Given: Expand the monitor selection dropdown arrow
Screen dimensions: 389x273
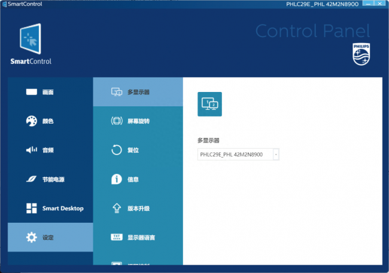Looking at the screenshot, I should (x=276, y=154).
